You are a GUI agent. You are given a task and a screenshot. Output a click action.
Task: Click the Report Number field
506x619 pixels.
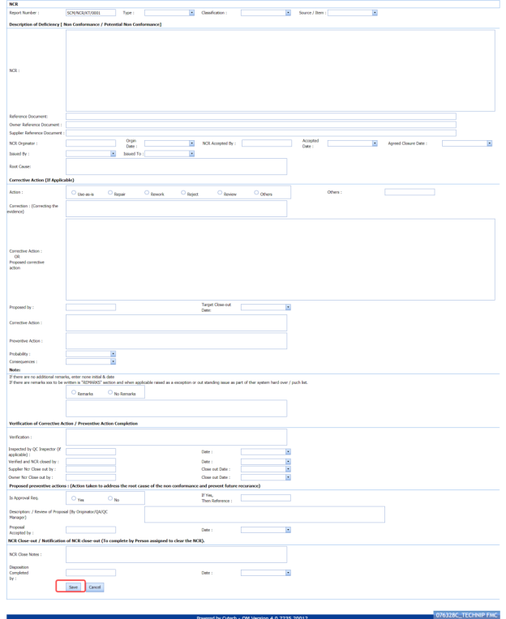(x=90, y=13)
